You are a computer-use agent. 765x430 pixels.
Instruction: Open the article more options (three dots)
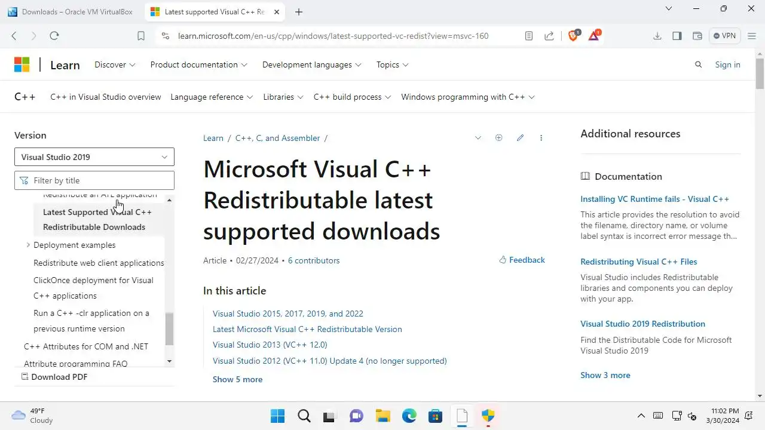[541, 138]
